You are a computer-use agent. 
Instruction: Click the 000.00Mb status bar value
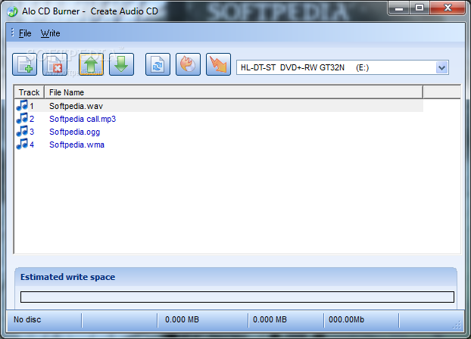coord(346,319)
